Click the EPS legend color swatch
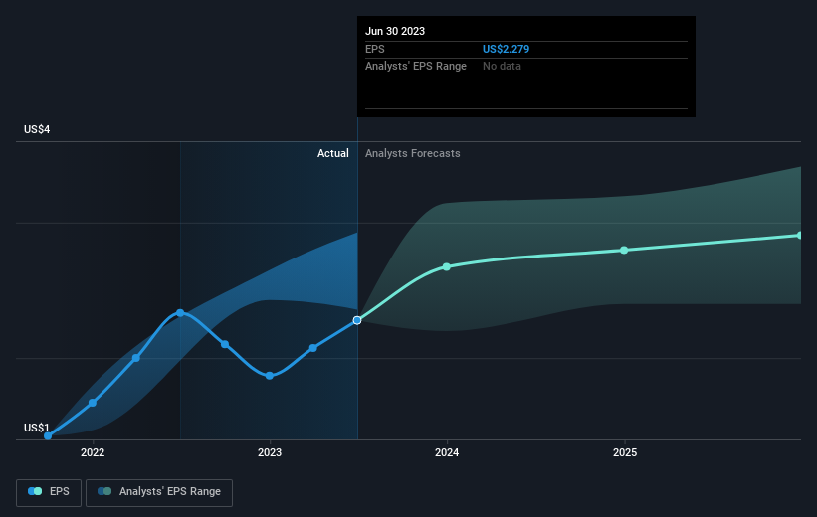 tap(35, 491)
